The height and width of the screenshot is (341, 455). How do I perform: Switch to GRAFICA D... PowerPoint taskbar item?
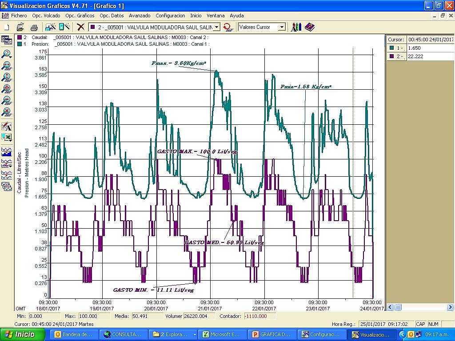pos(272,334)
